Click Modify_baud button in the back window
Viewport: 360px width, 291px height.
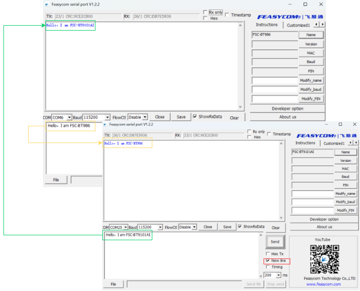[311, 90]
